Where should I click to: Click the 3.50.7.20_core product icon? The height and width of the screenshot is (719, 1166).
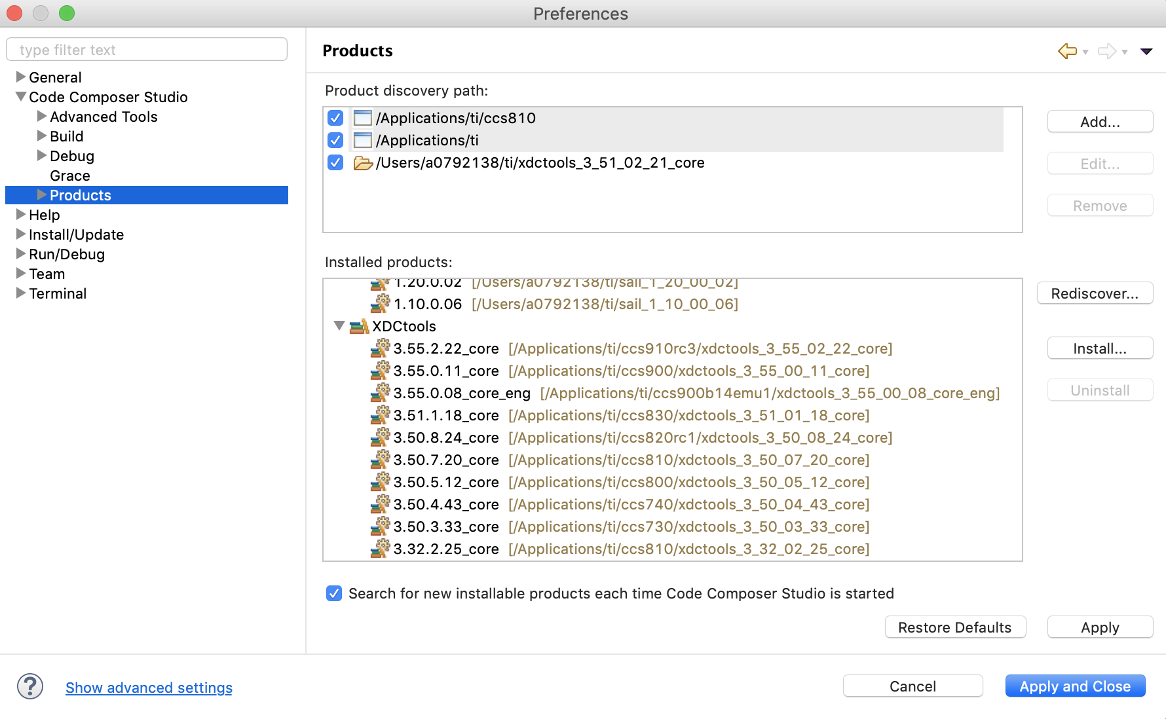coord(380,460)
